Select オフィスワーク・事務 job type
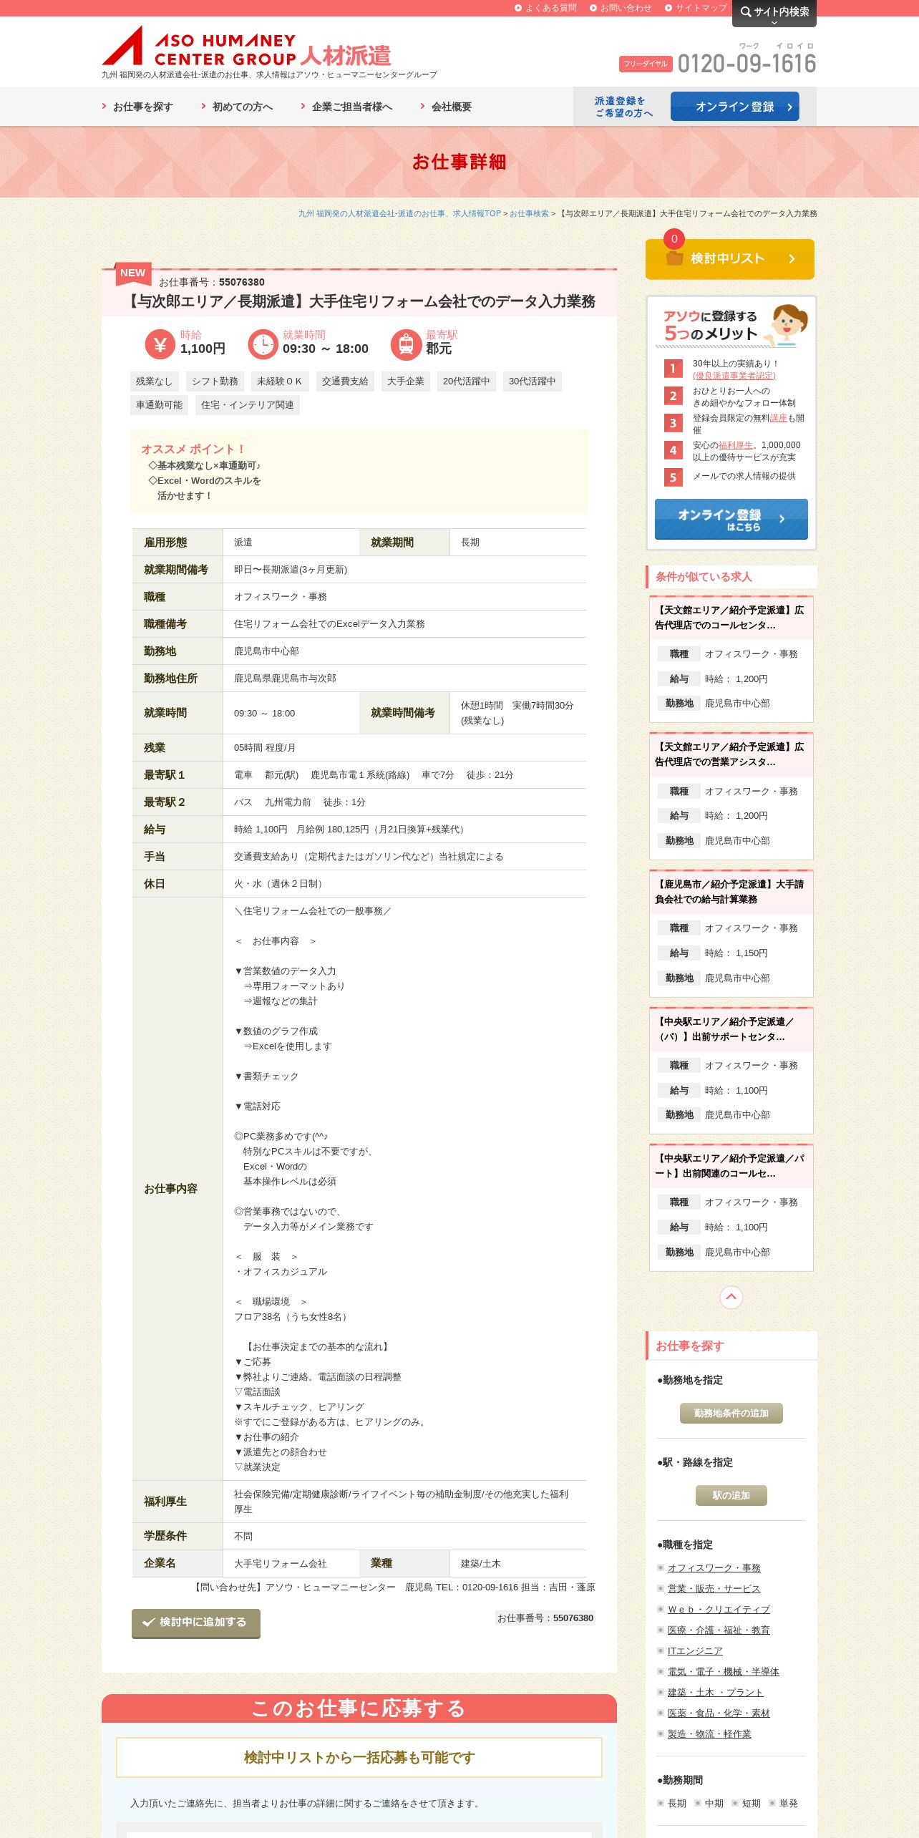Viewport: 919px width, 1838px height. (714, 1567)
